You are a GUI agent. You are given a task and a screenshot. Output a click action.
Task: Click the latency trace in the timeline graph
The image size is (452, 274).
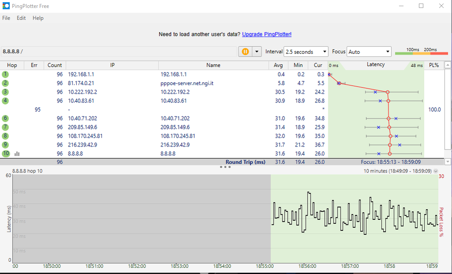355,214
